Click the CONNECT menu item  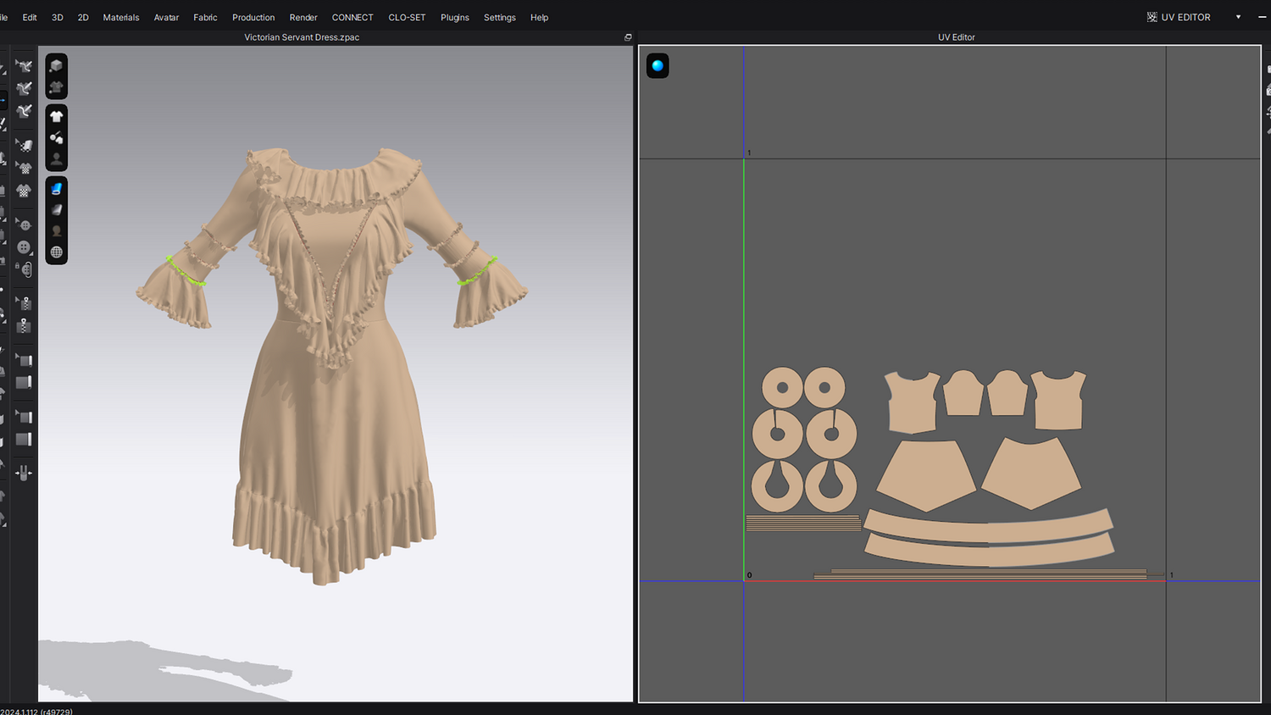pos(352,17)
